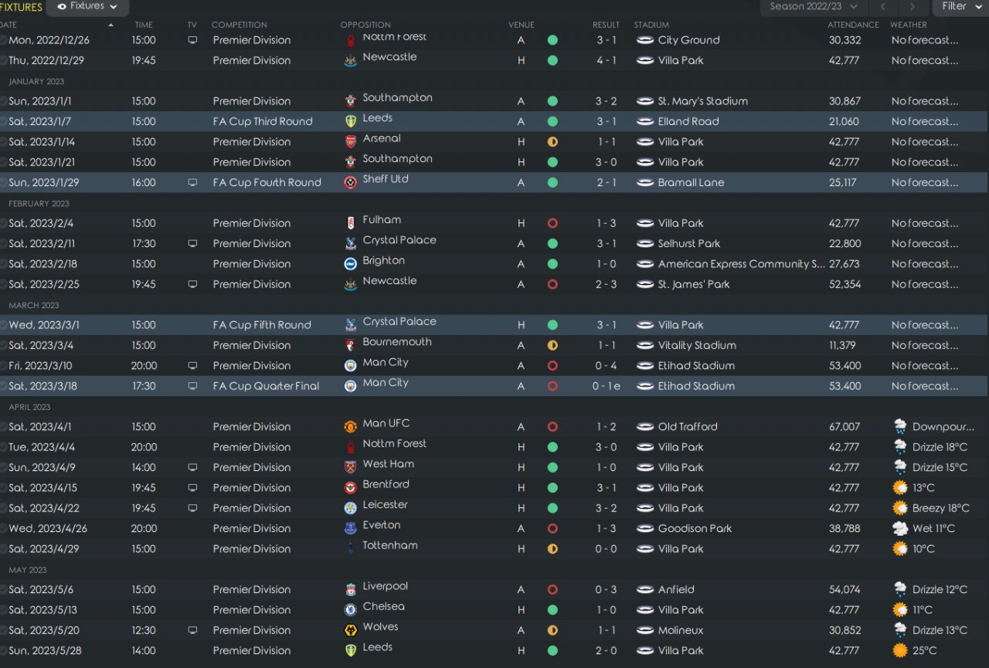Click the Brighton club badge
This screenshot has width=989, height=668.
click(350, 263)
